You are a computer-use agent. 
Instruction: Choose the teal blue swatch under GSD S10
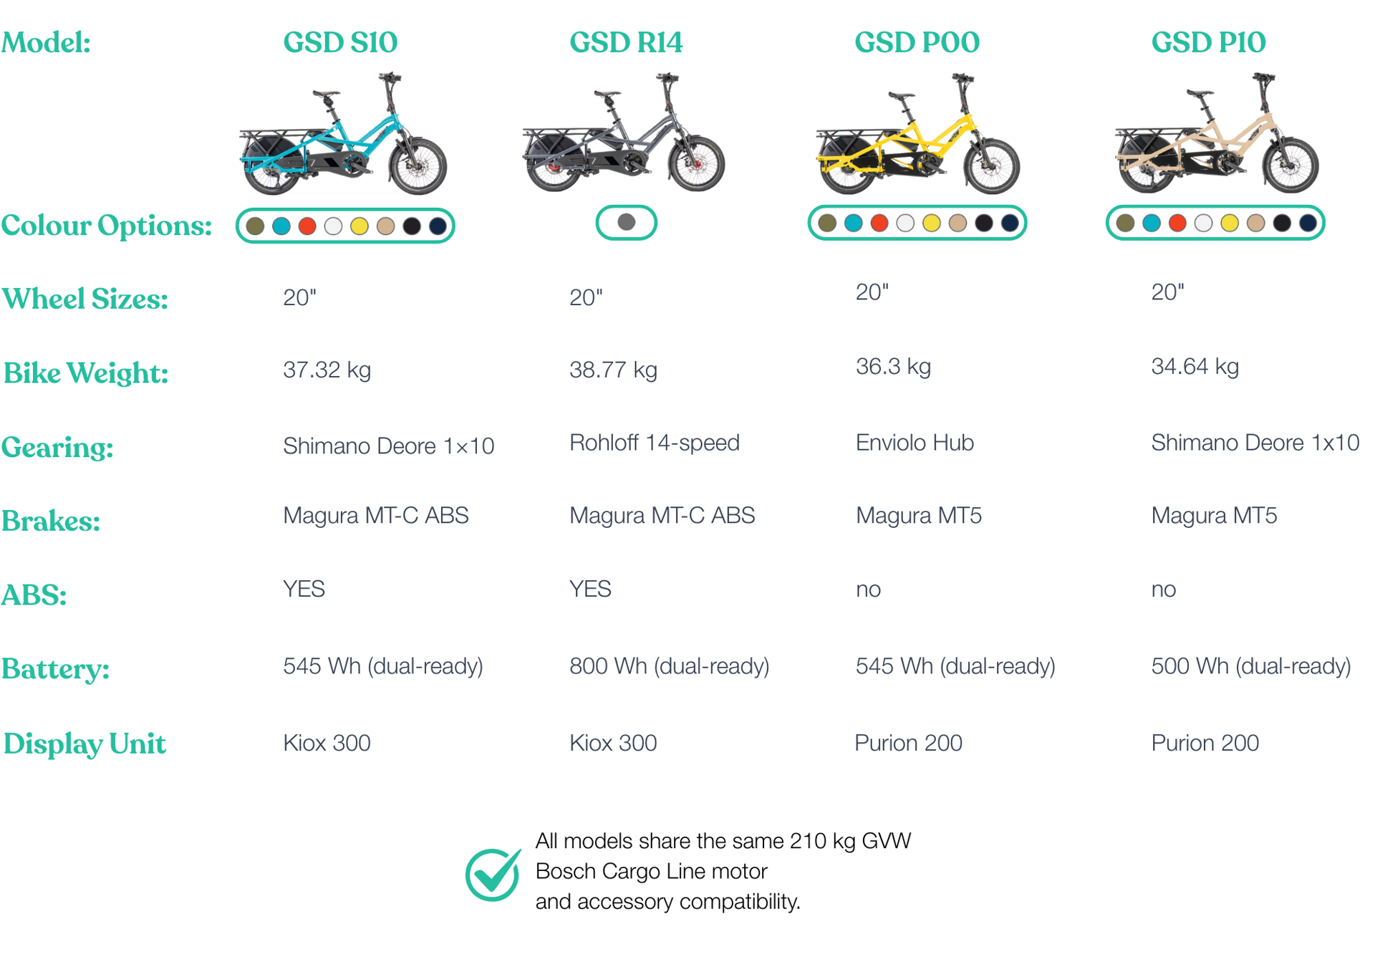(x=281, y=226)
